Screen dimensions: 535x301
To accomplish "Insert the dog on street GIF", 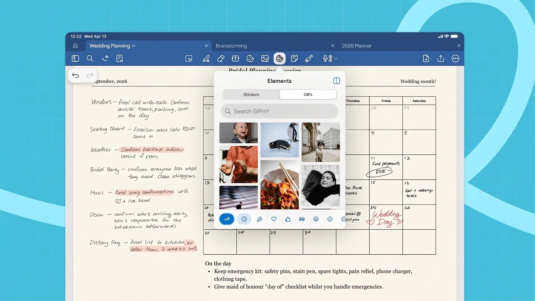I will [x=321, y=142].
